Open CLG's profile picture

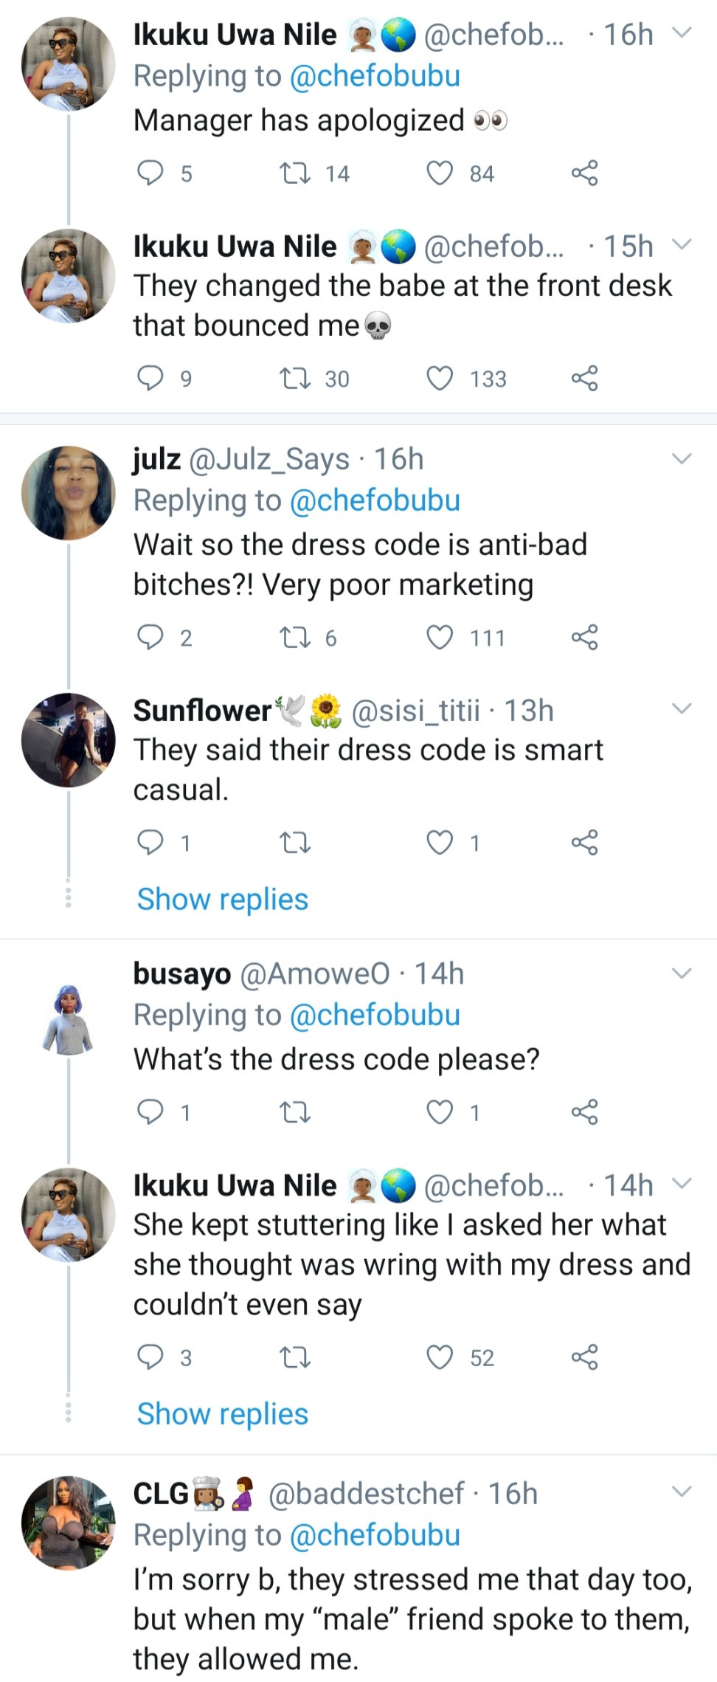point(69,1522)
